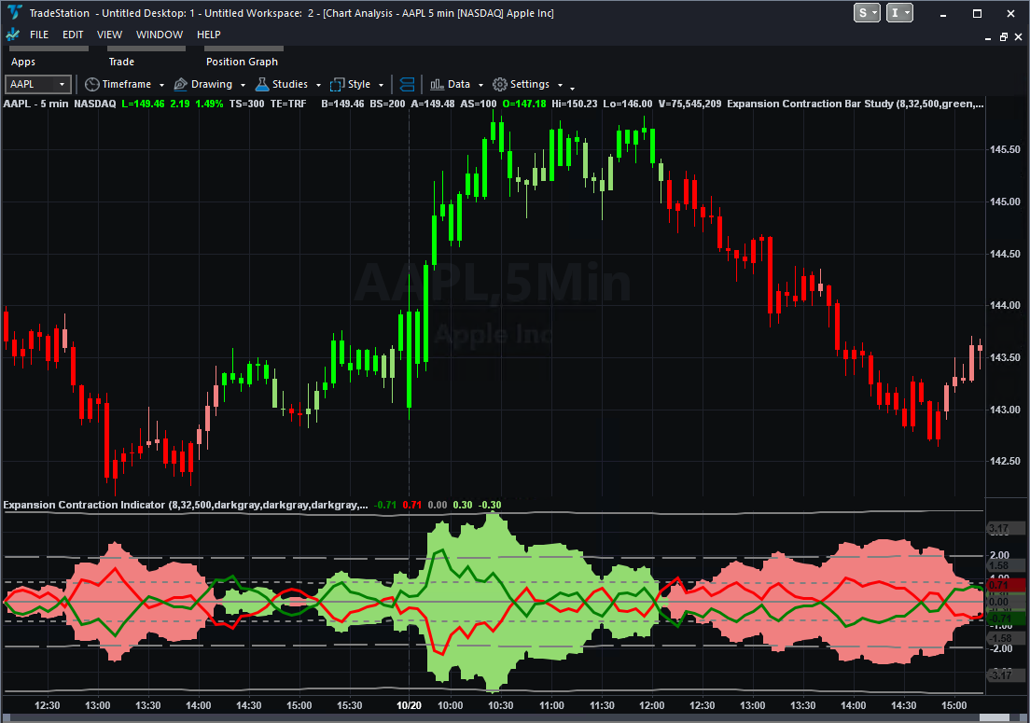Switch to the Position Graph tab
Screen dimensions: 1030x723
pos(242,62)
